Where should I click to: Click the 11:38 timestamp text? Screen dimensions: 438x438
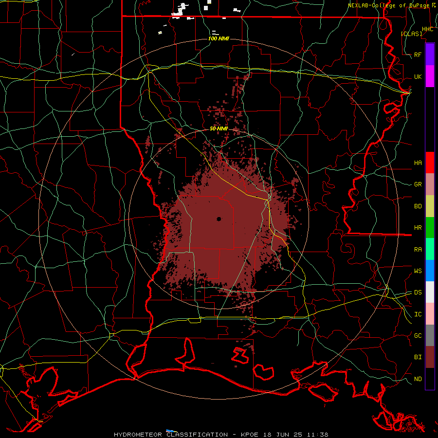point(318,435)
